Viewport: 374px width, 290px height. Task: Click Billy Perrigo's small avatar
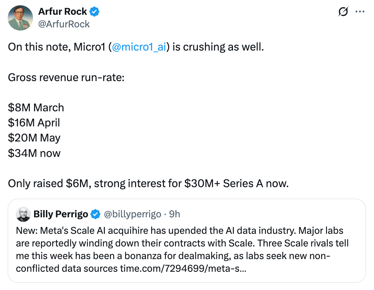(x=23, y=214)
